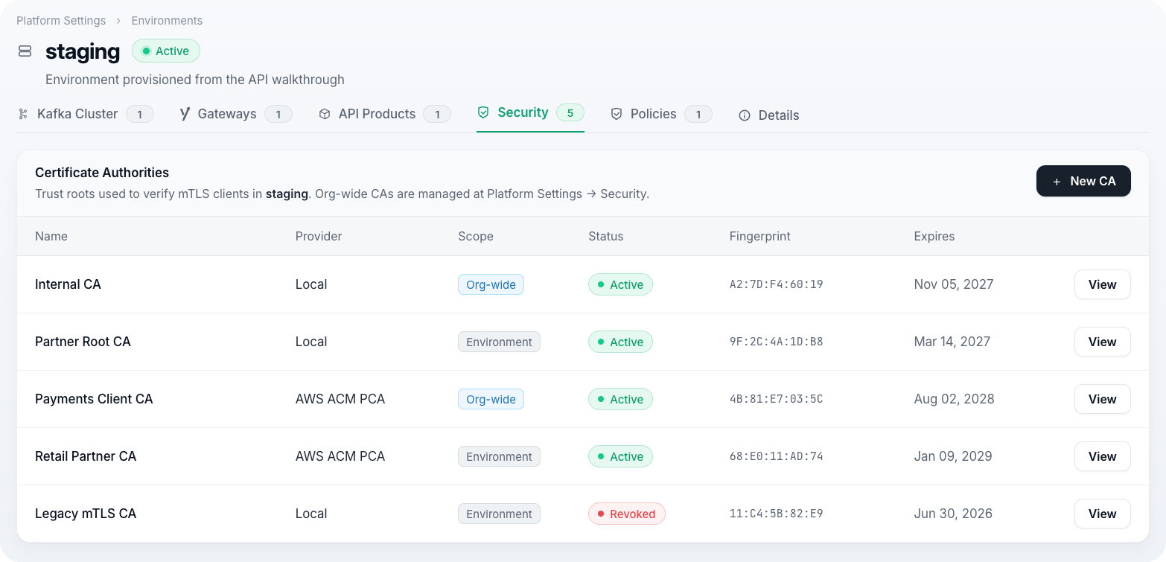Viewport: 1166px width, 562px height.
Task: Click the Fingerprint column header
Action: pos(760,236)
